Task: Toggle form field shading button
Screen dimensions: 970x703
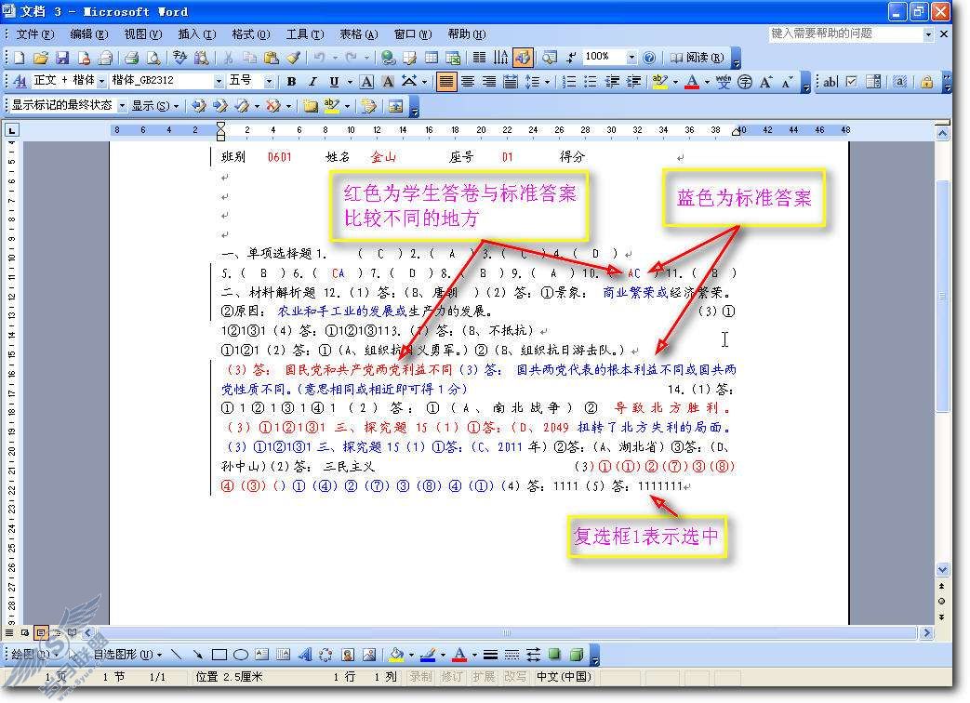Action: point(900,81)
